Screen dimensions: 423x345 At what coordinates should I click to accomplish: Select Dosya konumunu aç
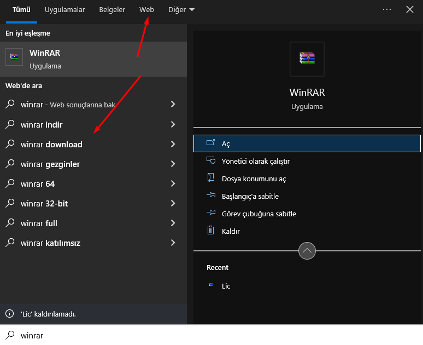[x=307, y=179]
